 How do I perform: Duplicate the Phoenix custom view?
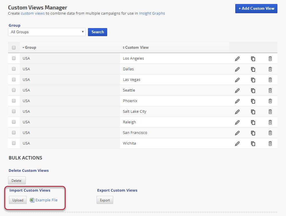click(253, 101)
